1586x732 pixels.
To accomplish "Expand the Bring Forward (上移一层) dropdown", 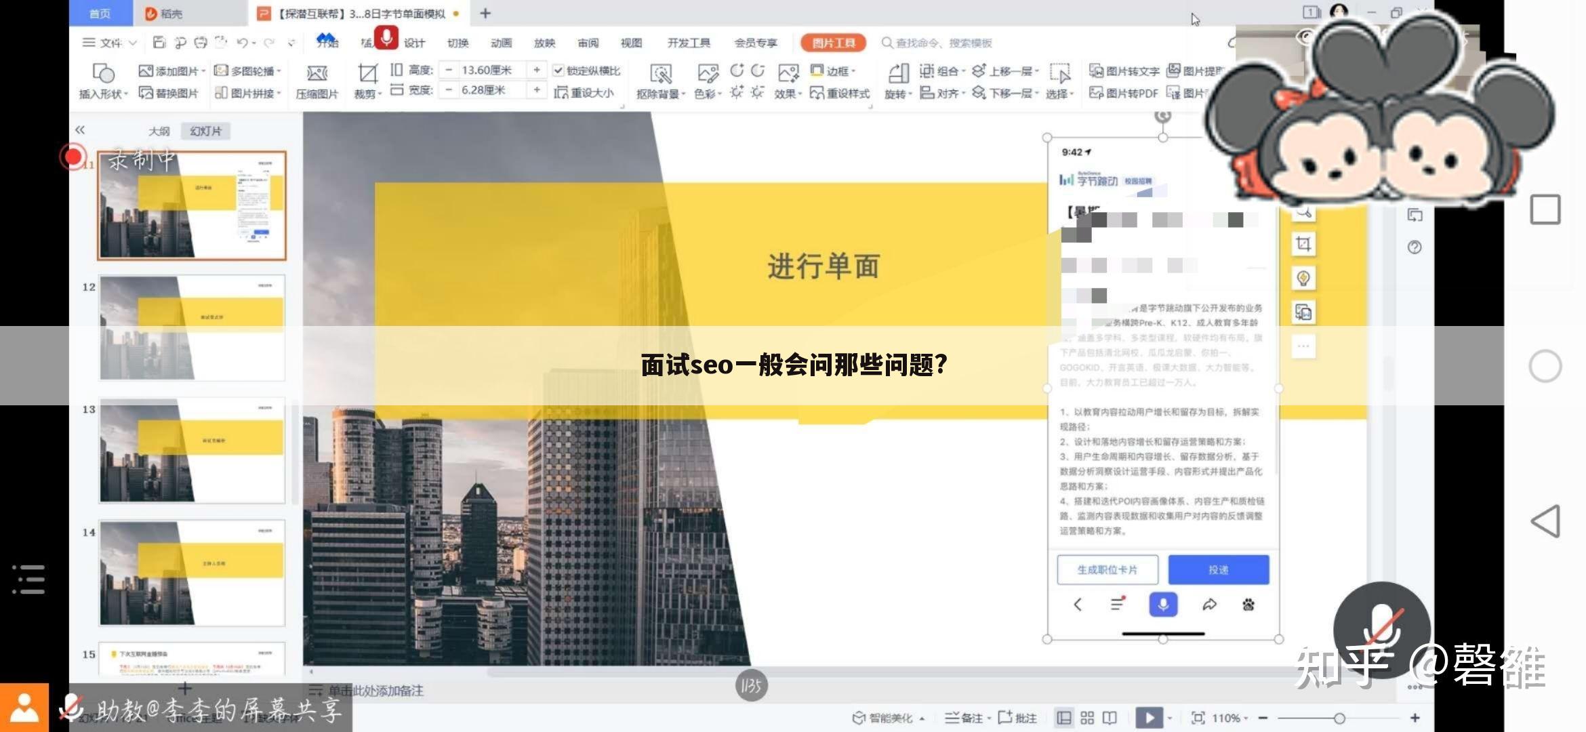I will tap(1036, 71).
